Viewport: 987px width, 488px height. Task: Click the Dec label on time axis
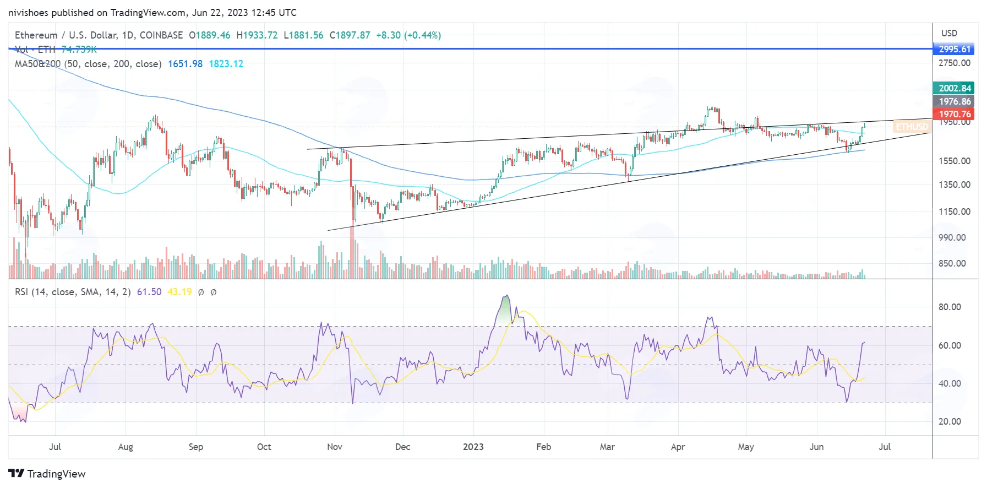[x=403, y=447]
